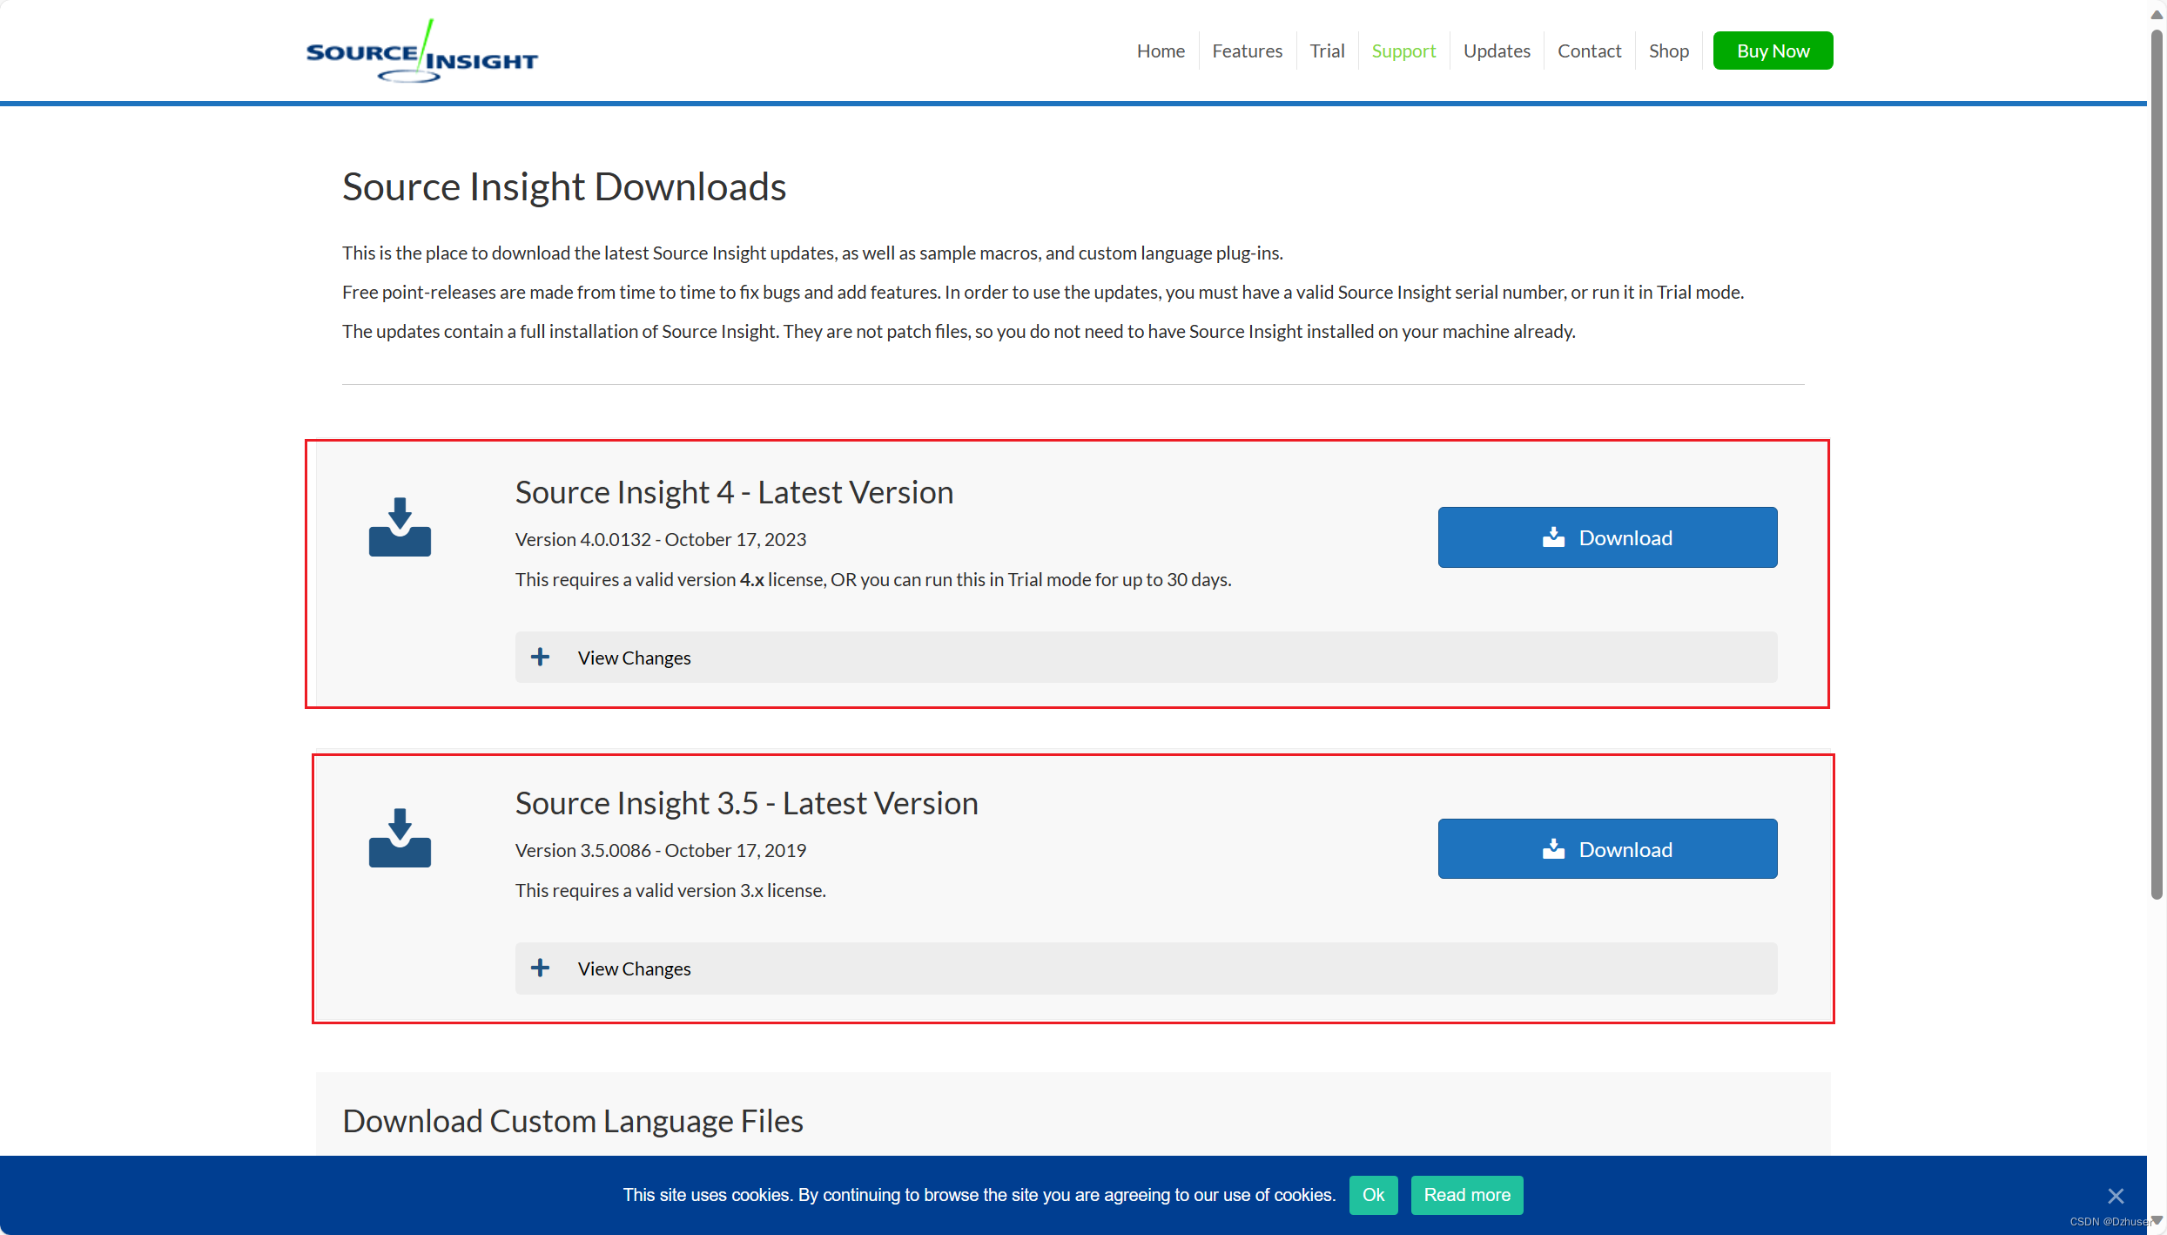This screenshot has width=2167, height=1235.
Task: Click the plus icon for Source Insight 4 changes
Action: [540, 657]
